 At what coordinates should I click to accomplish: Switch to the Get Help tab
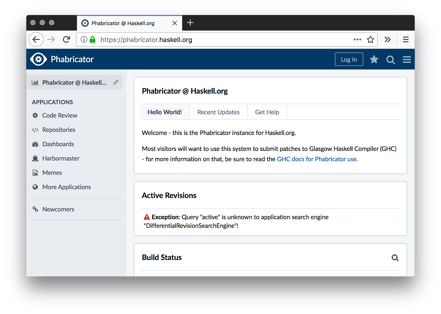[x=267, y=112]
